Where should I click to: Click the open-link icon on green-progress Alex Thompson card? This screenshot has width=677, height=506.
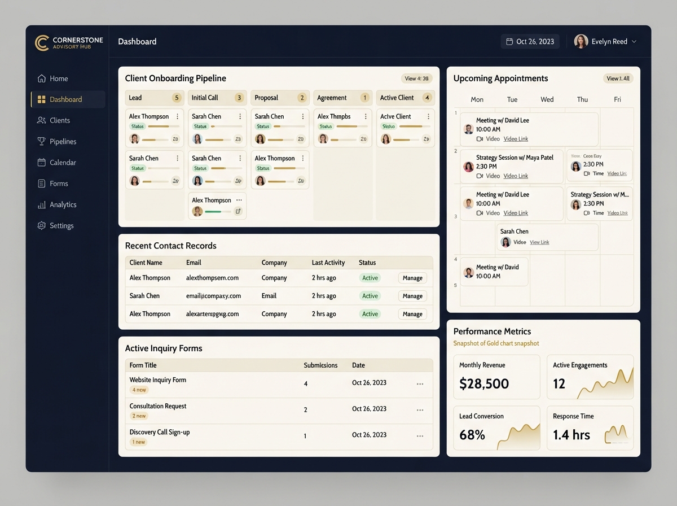[238, 211]
